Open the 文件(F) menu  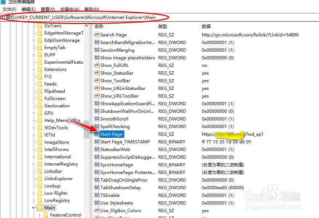(x=9, y=9)
